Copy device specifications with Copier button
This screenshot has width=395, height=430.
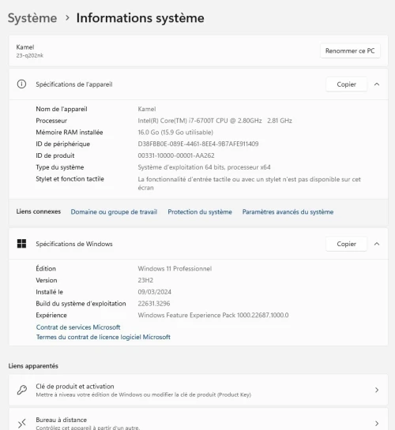pyautogui.click(x=346, y=84)
